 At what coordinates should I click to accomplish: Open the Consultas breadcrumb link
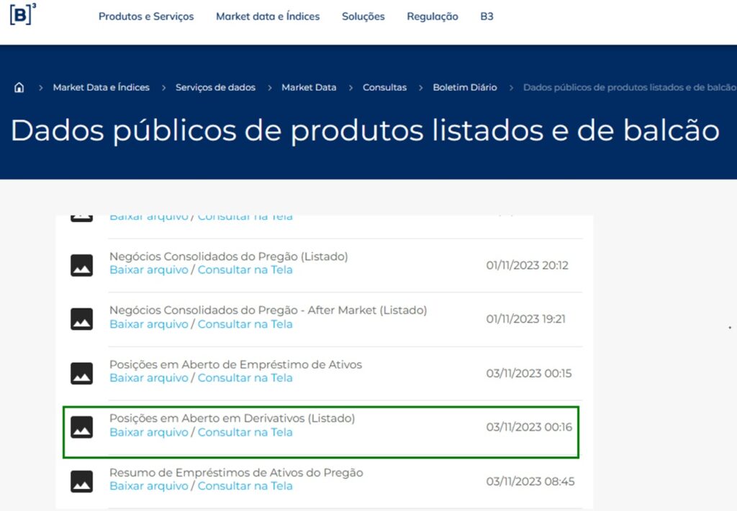(384, 86)
